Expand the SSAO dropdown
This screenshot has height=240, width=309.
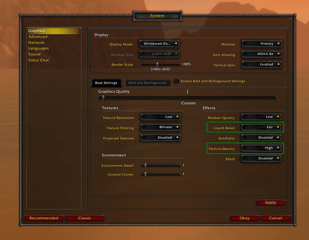pos(261,158)
